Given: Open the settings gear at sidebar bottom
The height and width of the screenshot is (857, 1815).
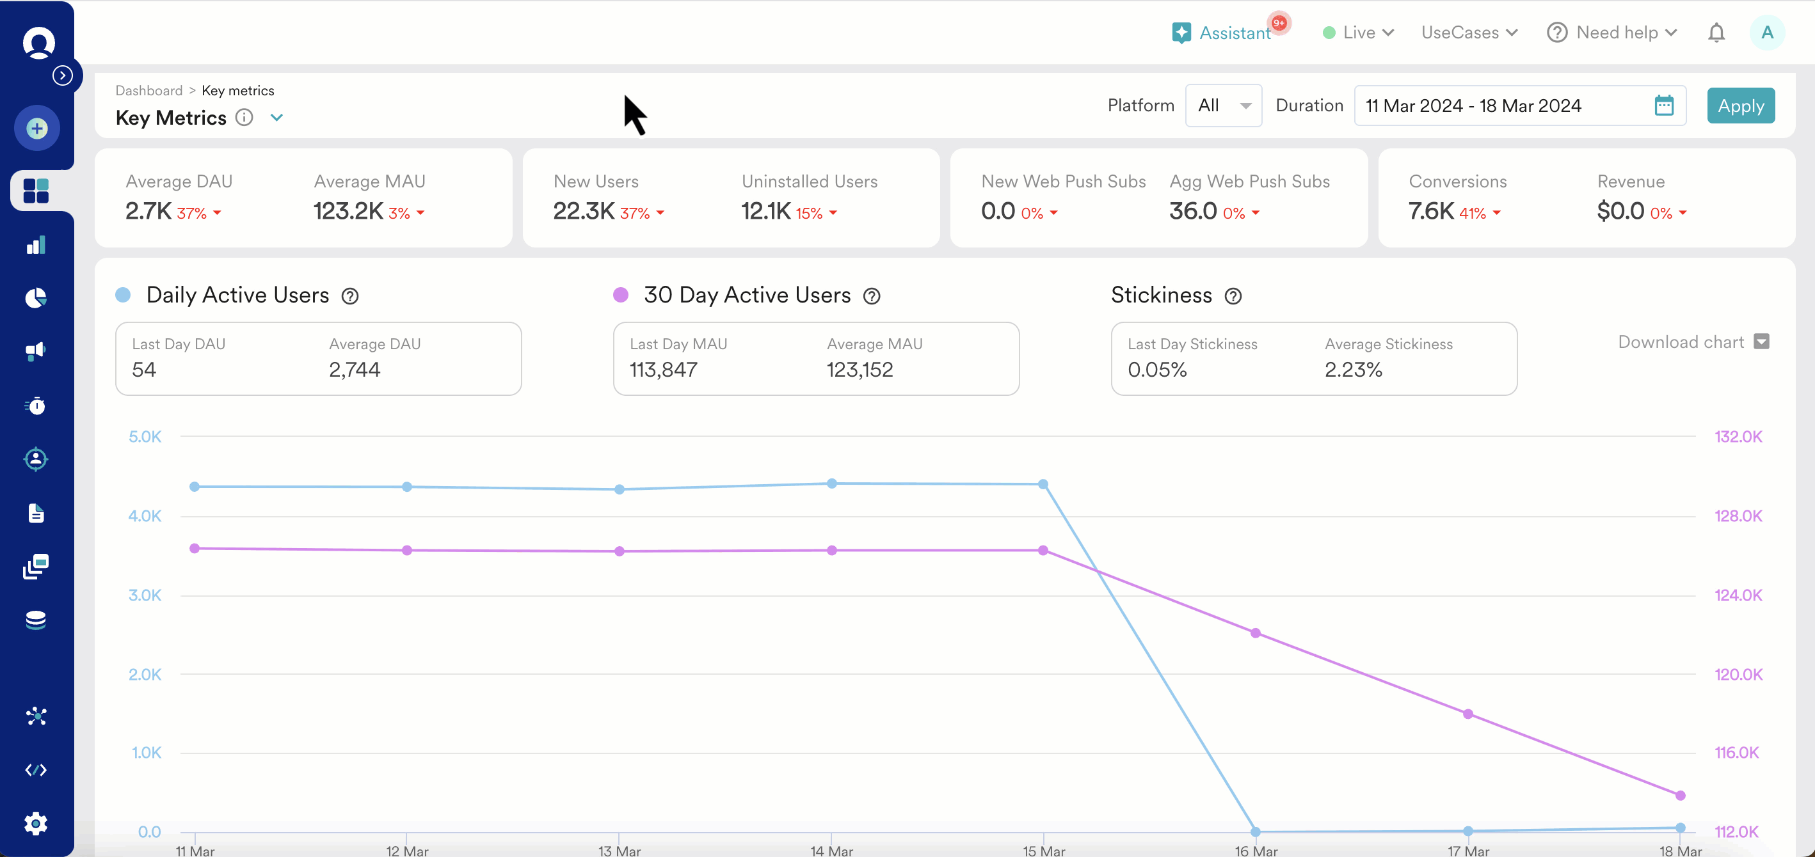Looking at the screenshot, I should 36,823.
